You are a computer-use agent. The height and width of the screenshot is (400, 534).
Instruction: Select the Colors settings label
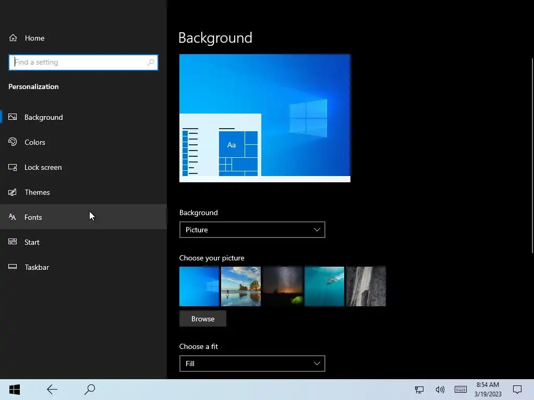[35, 142]
